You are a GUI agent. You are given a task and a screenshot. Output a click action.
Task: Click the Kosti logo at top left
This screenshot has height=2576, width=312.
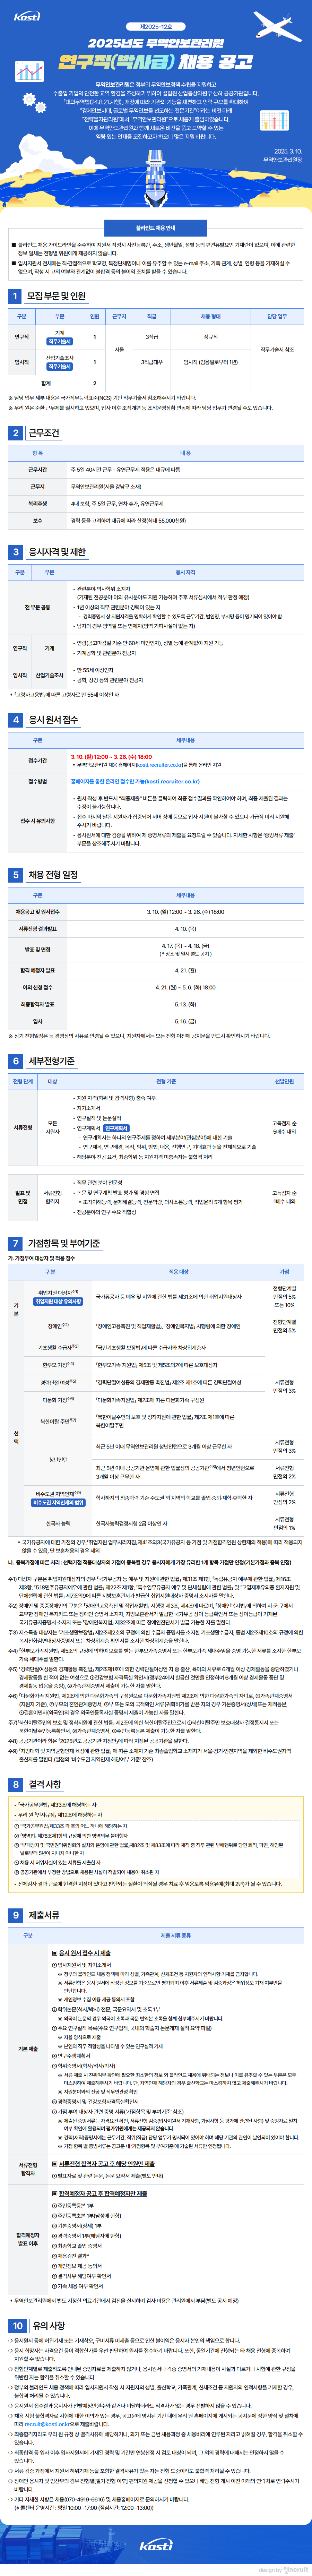point(27,16)
